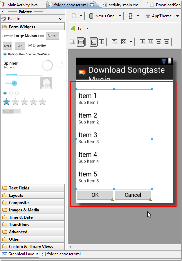Open the configuration dropdown arrow
The width and height of the screenshot is (182, 261).
(x=81, y=16)
